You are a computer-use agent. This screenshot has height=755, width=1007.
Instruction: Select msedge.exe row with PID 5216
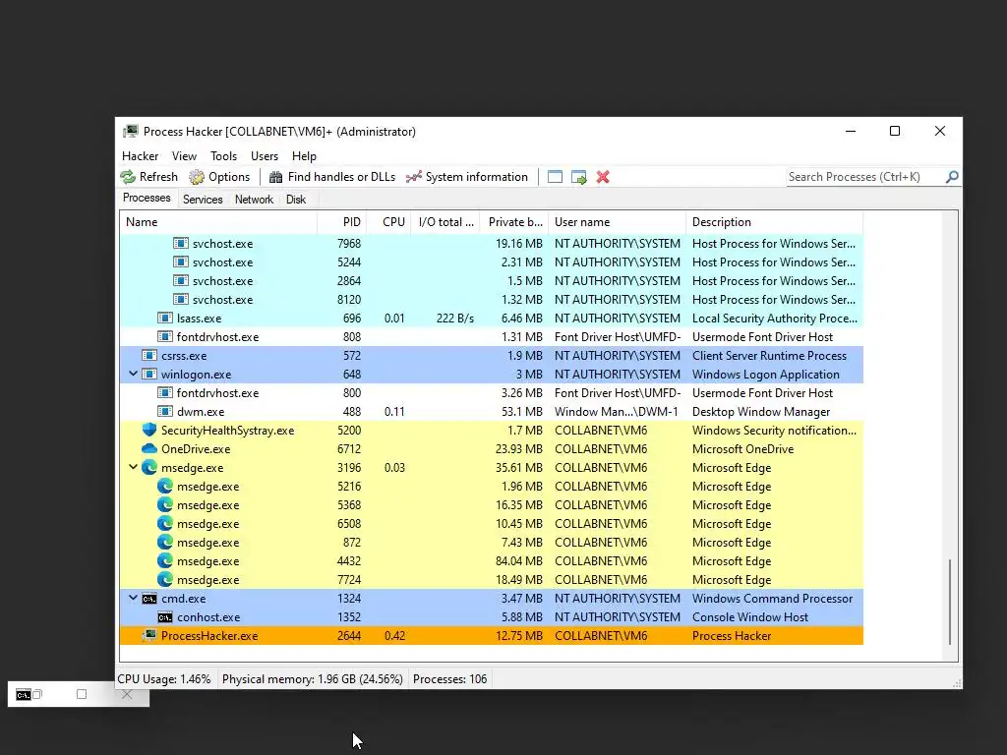click(492, 486)
